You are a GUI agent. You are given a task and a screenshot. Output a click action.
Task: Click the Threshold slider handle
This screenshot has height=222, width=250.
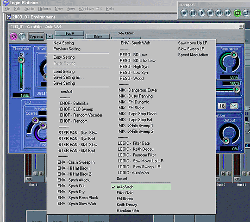click(21, 60)
